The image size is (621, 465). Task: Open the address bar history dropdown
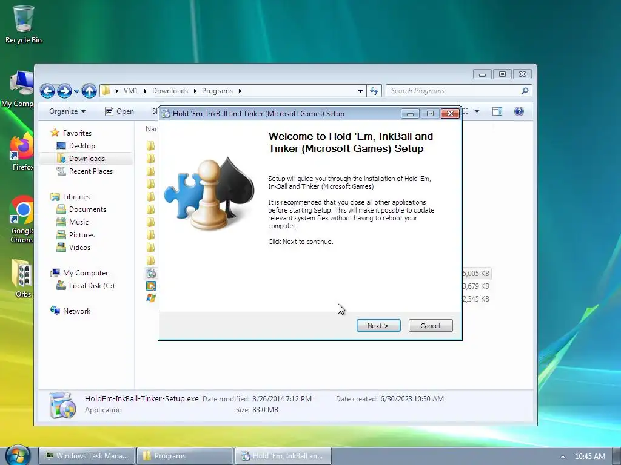[x=360, y=91]
